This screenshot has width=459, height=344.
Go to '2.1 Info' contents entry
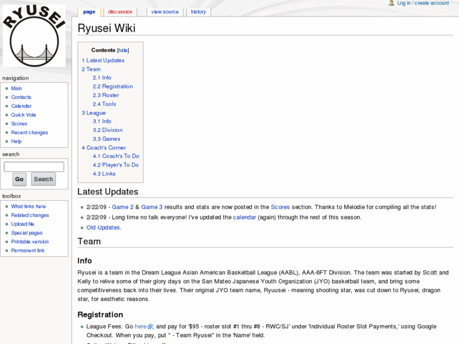click(102, 78)
